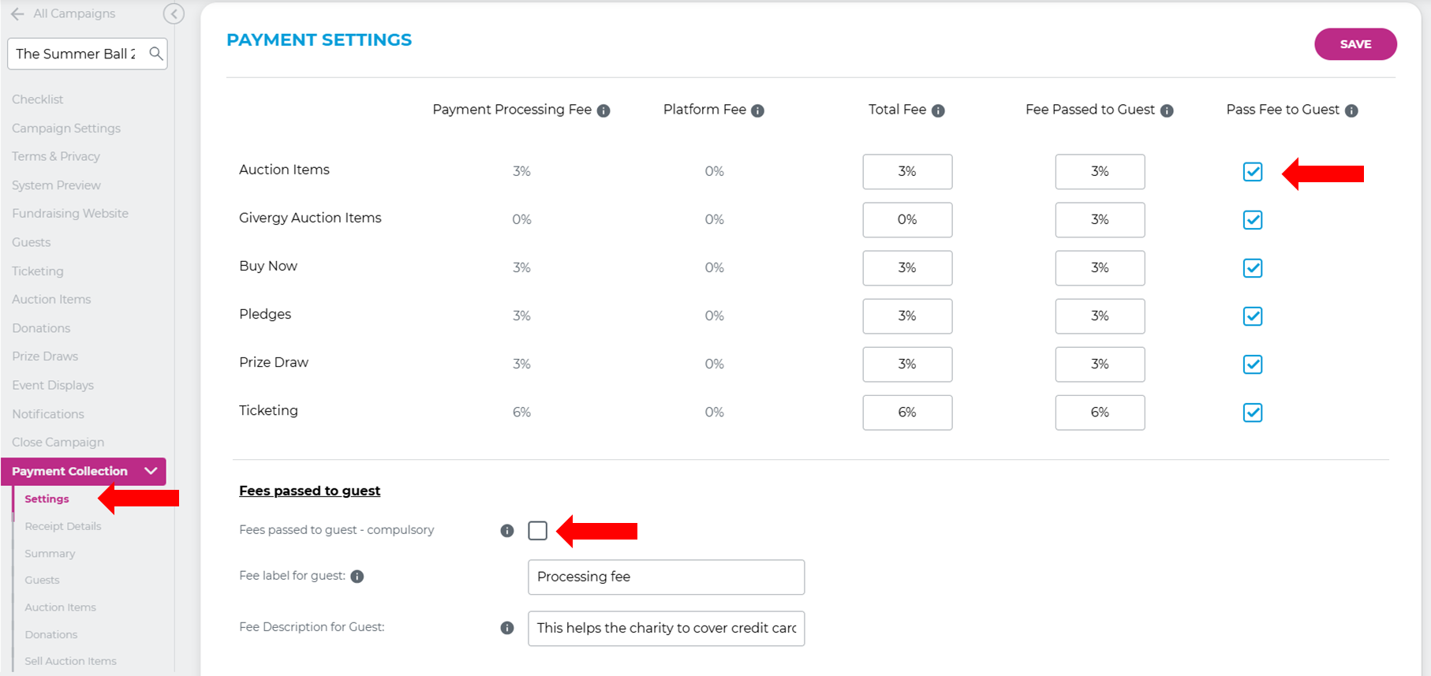
Task: Click the Total Fee field for Pledges
Action: pos(906,316)
